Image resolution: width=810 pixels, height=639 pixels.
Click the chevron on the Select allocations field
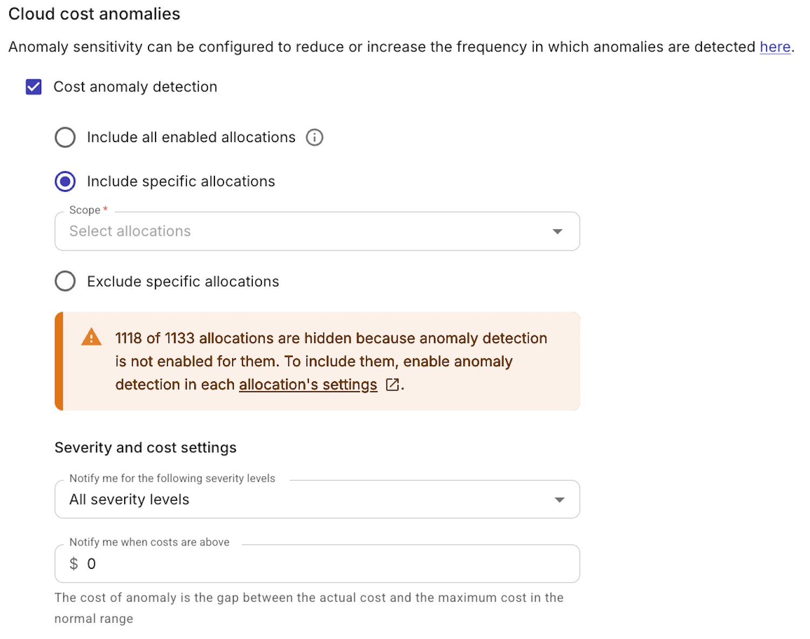558,231
